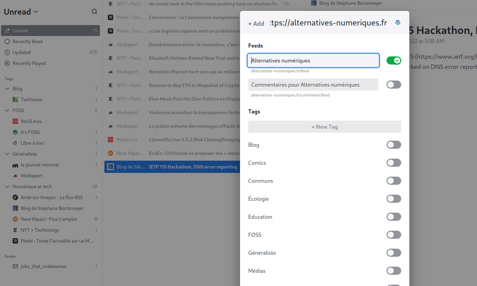Collapse the Blog tag group
Image resolution: width=477 pixels, height=286 pixels.
pos(7,89)
